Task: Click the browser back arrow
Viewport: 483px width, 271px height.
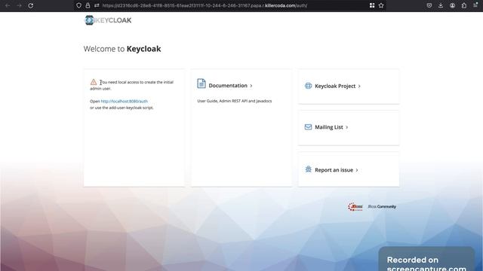Action: pos(8,5)
